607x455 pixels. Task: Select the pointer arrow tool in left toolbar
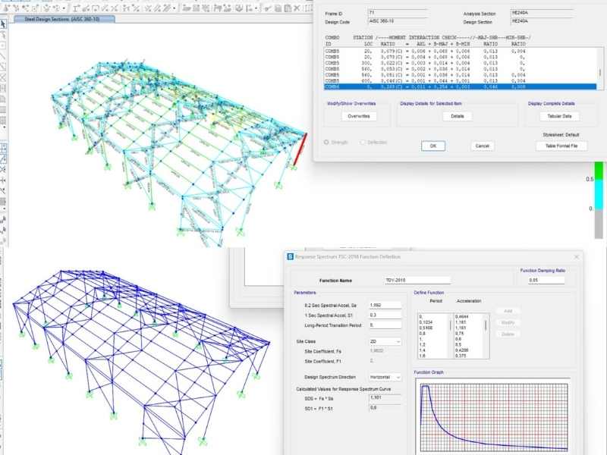click(4, 24)
